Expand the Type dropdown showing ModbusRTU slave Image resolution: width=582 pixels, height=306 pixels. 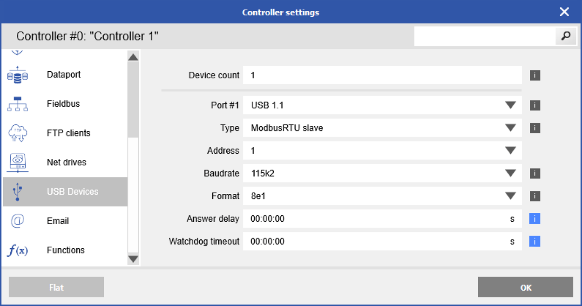click(511, 128)
